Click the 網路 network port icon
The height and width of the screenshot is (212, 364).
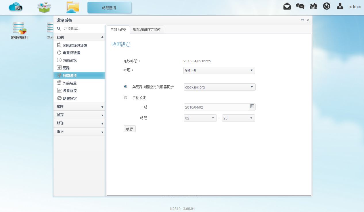[59, 68]
